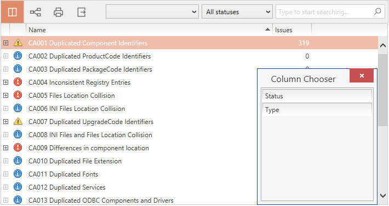Expand the CA010 Duplicated File Extension row
This screenshot has width=389, height=206.
(x=5, y=161)
